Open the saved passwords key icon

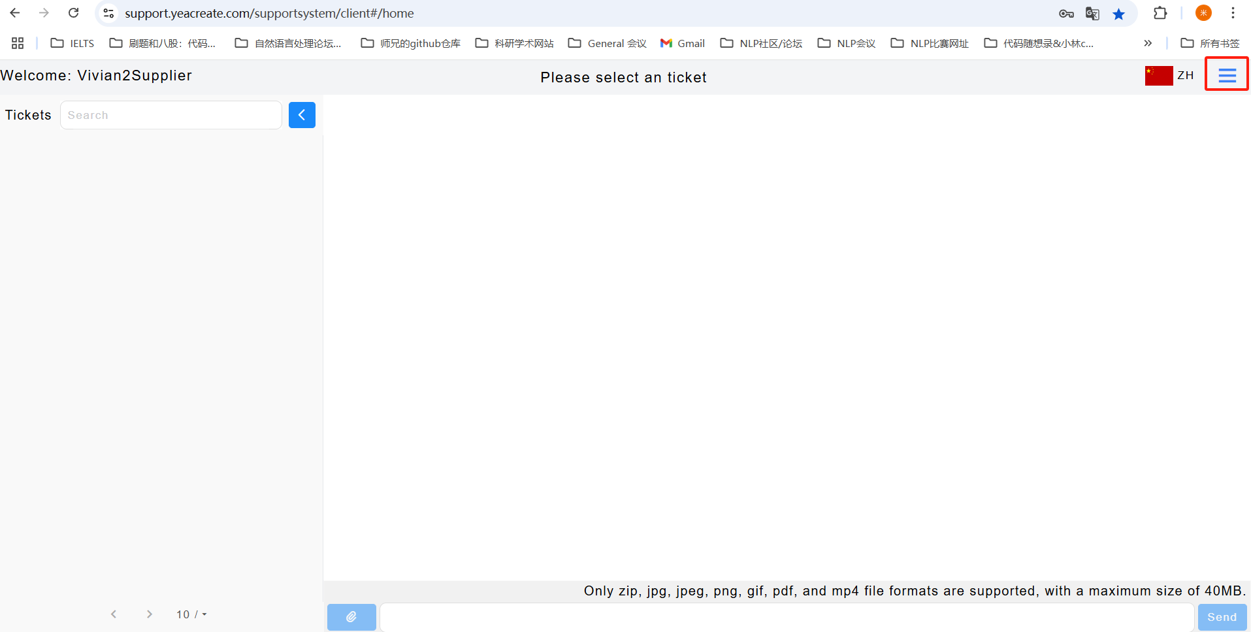[1066, 14]
